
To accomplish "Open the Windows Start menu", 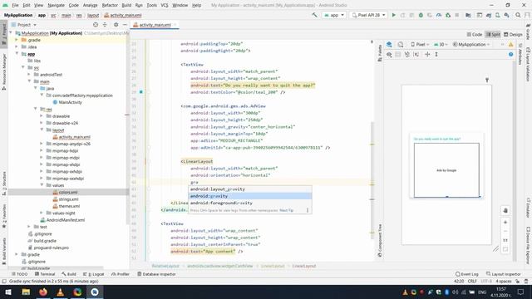I will [x=8, y=292].
